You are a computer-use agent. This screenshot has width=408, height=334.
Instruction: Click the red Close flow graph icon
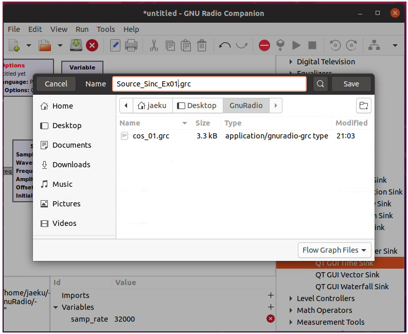tap(92, 45)
